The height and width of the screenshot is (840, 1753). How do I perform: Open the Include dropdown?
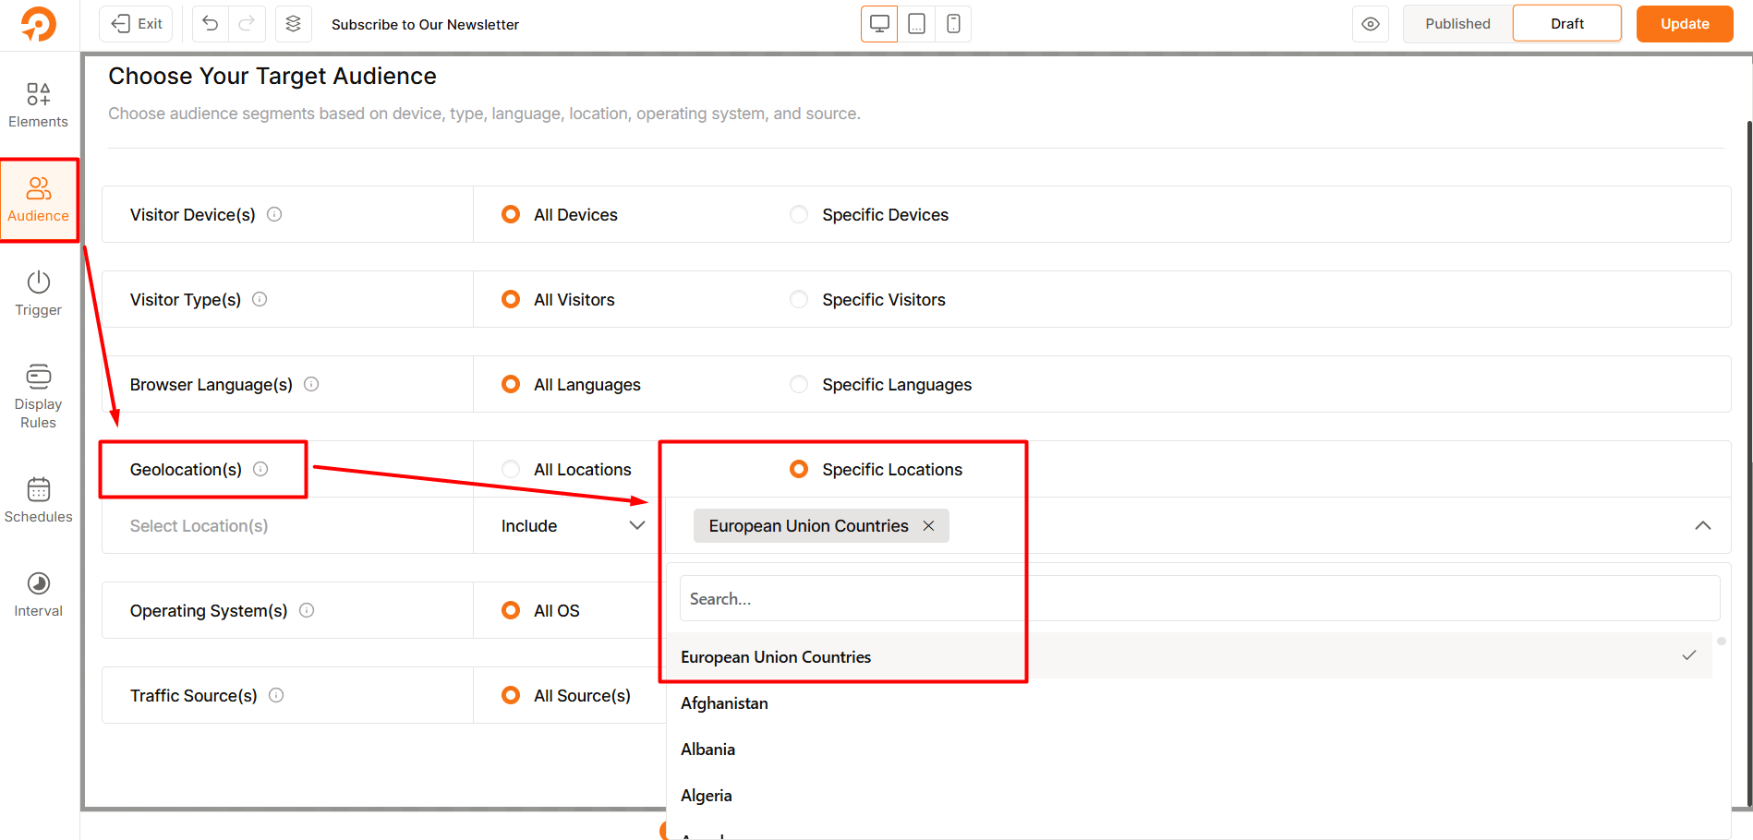(572, 525)
